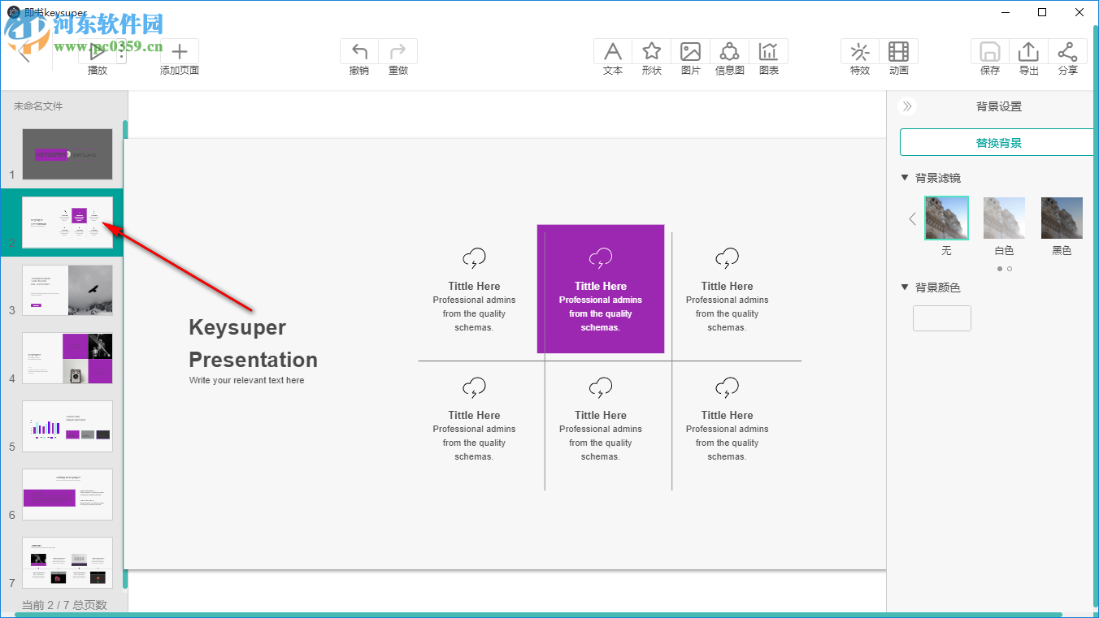Select 'Write your relevant text here' subtitle
This screenshot has width=1099, height=618.
tap(247, 380)
